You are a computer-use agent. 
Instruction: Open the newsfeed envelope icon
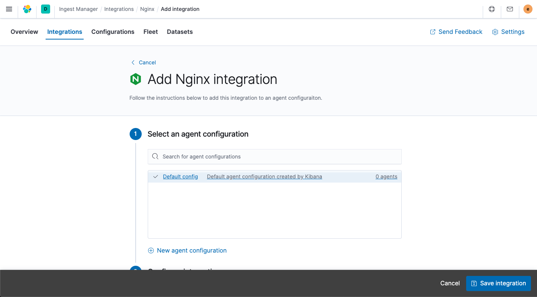509,9
